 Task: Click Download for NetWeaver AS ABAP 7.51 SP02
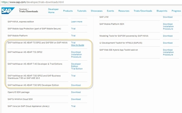coord(76,52)
